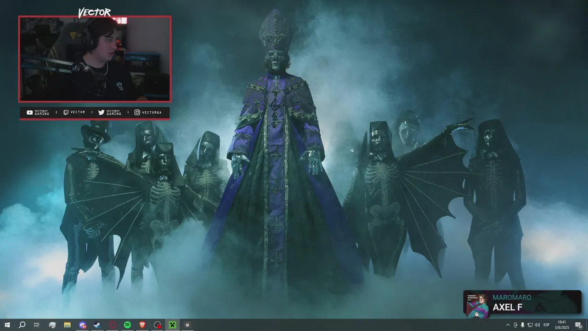Open the Meet Now camera tray icon
This screenshot has width=588, height=331.
tap(515, 325)
